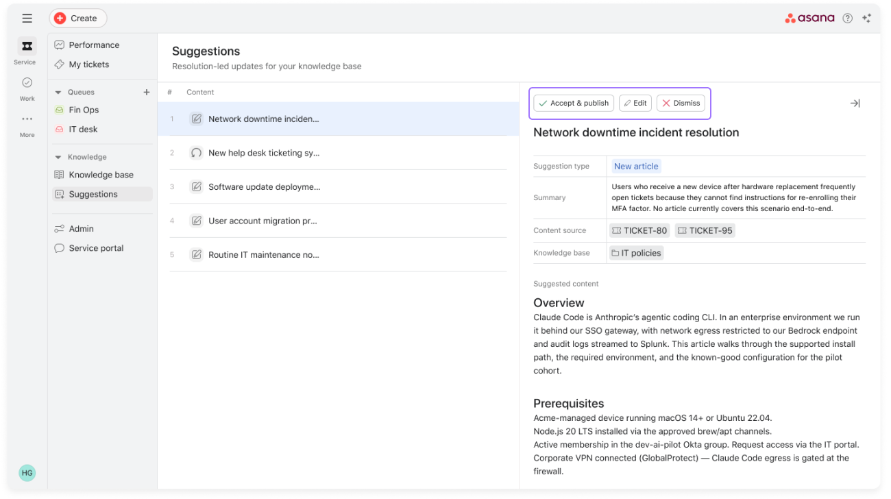Click the HG user avatar

coord(27,472)
